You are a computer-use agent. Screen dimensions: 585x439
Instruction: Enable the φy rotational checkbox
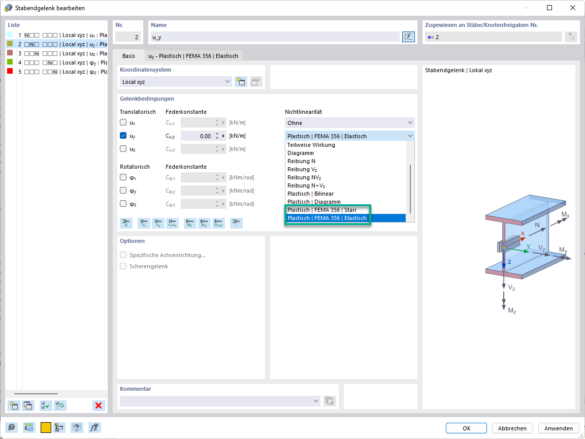point(123,191)
